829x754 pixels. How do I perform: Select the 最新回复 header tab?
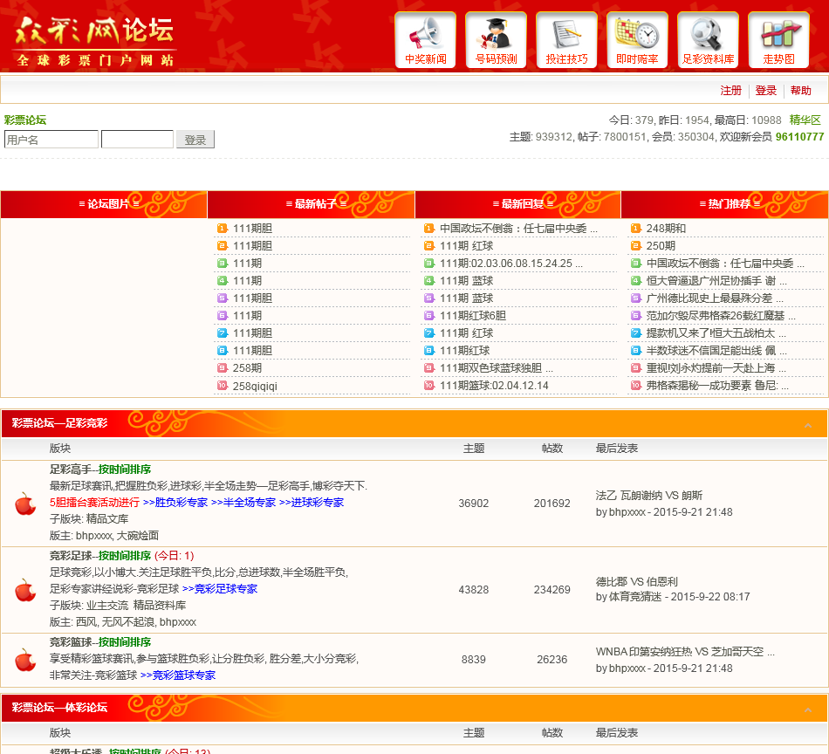pos(517,204)
